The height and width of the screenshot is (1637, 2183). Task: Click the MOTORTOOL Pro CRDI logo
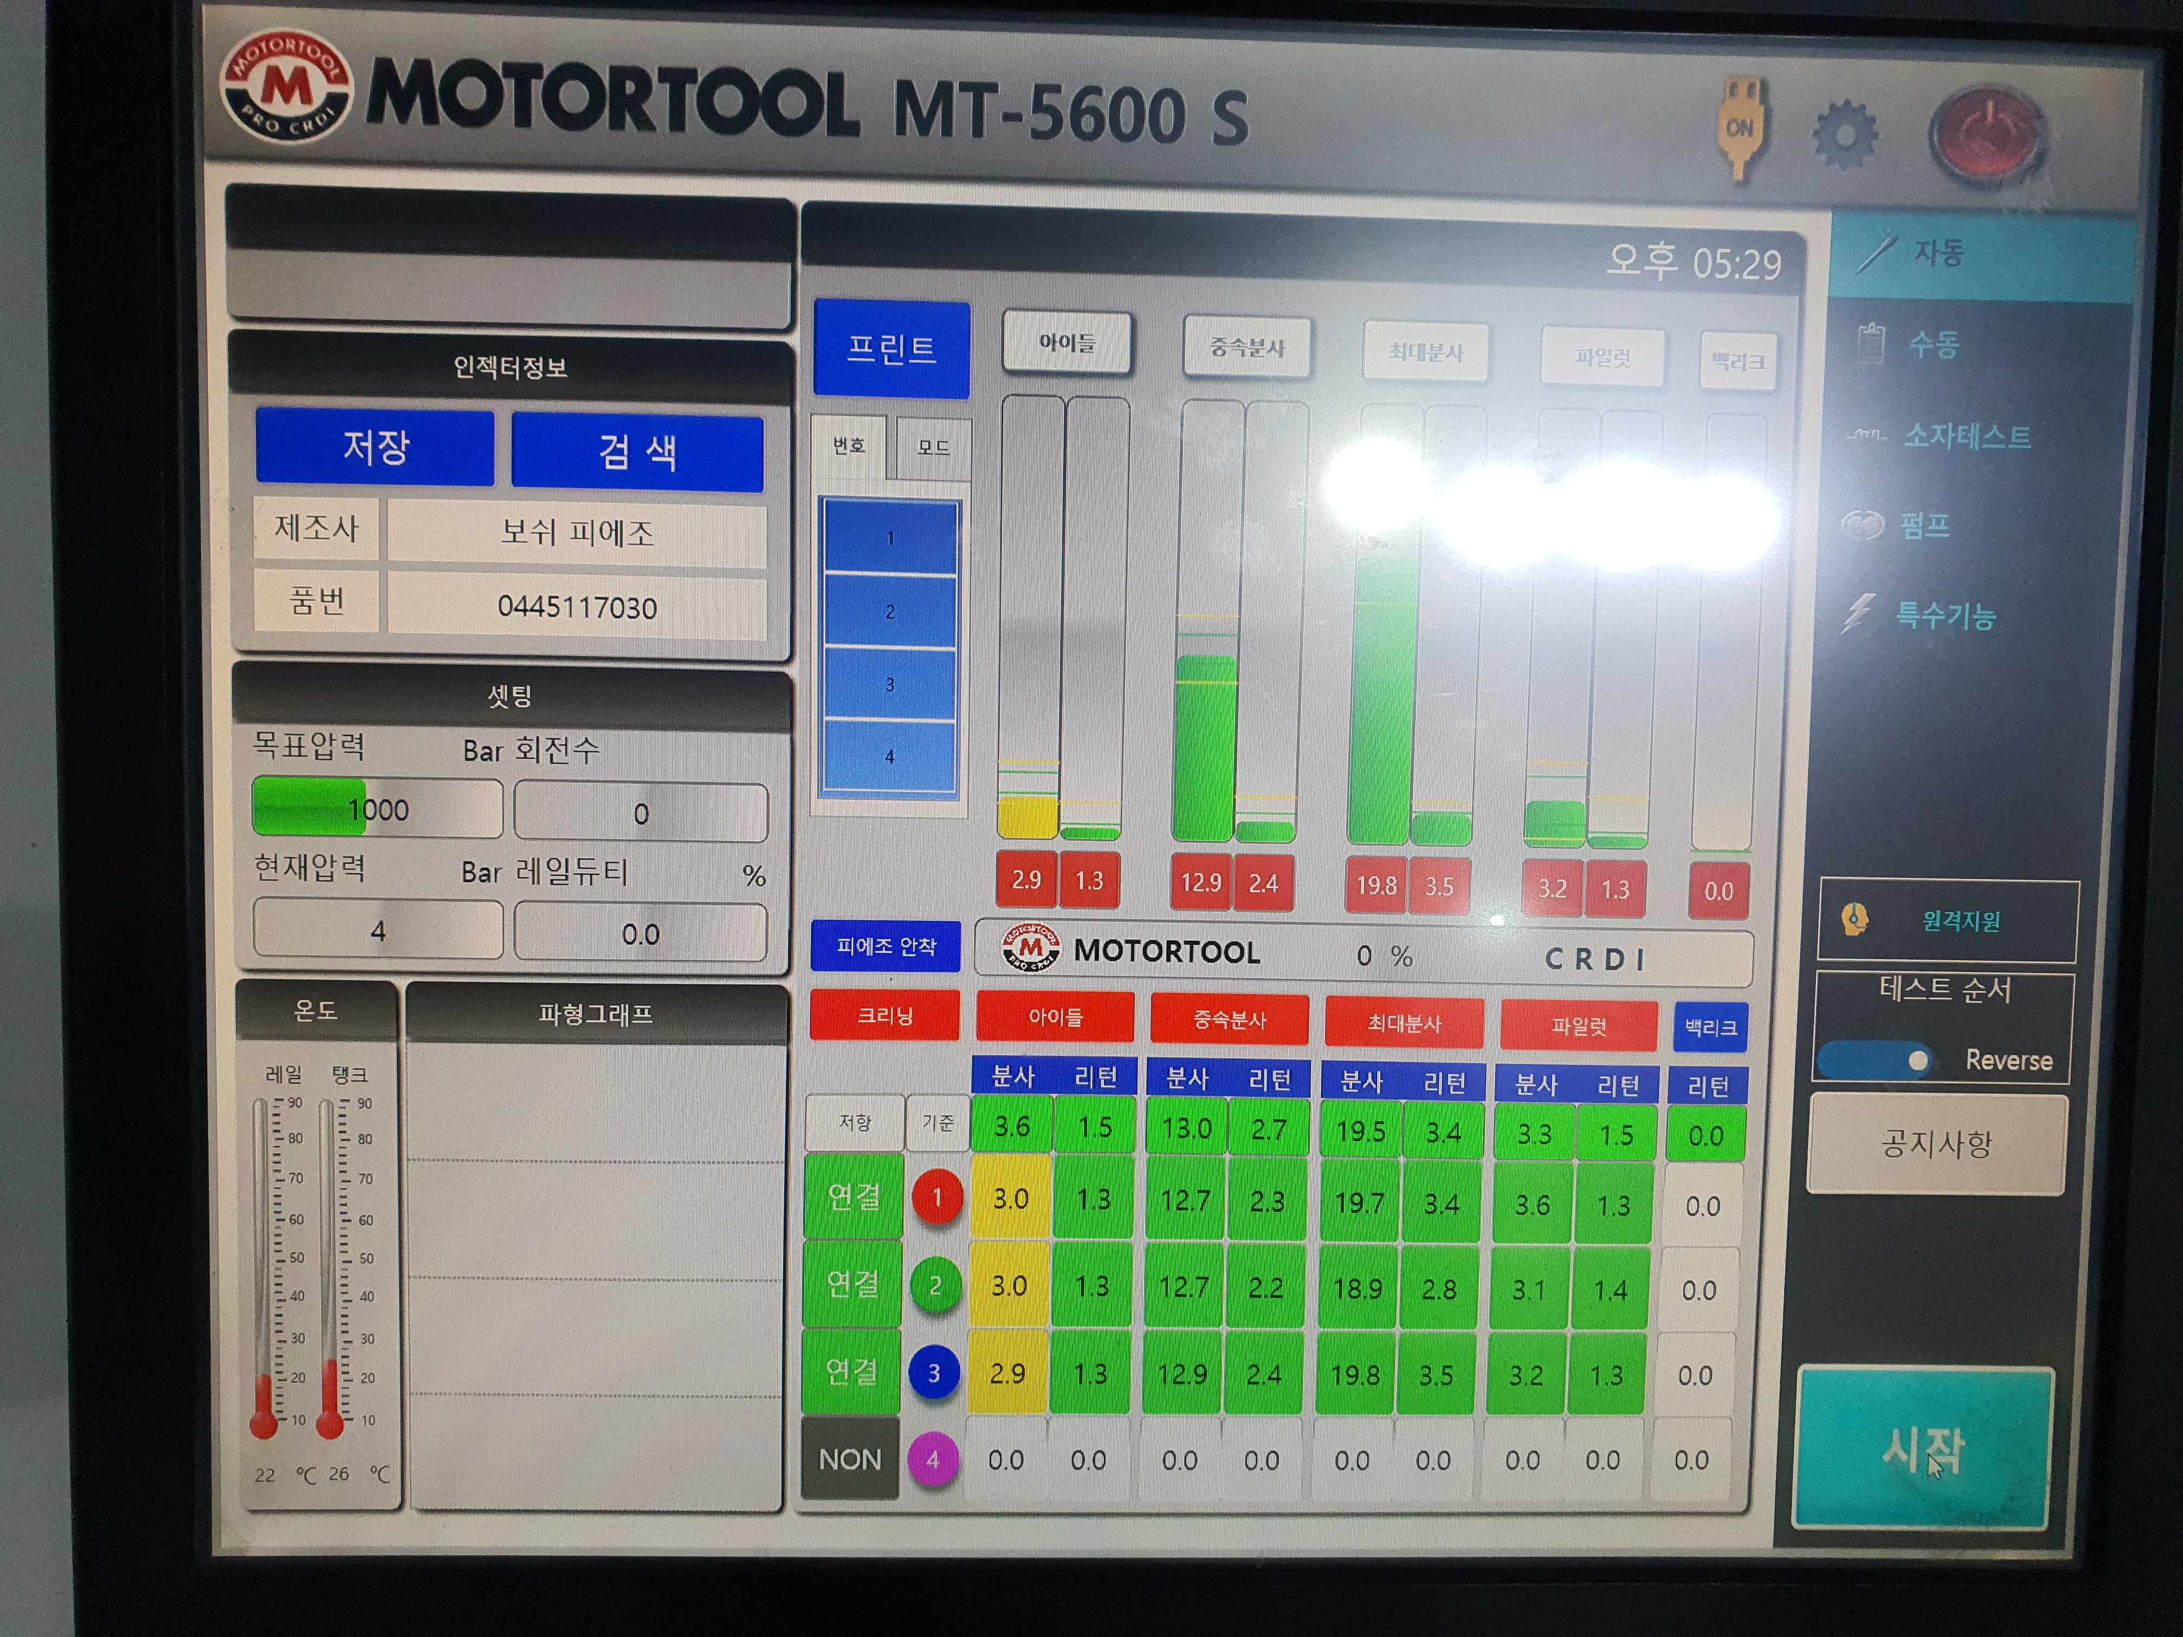pyautogui.click(x=287, y=86)
